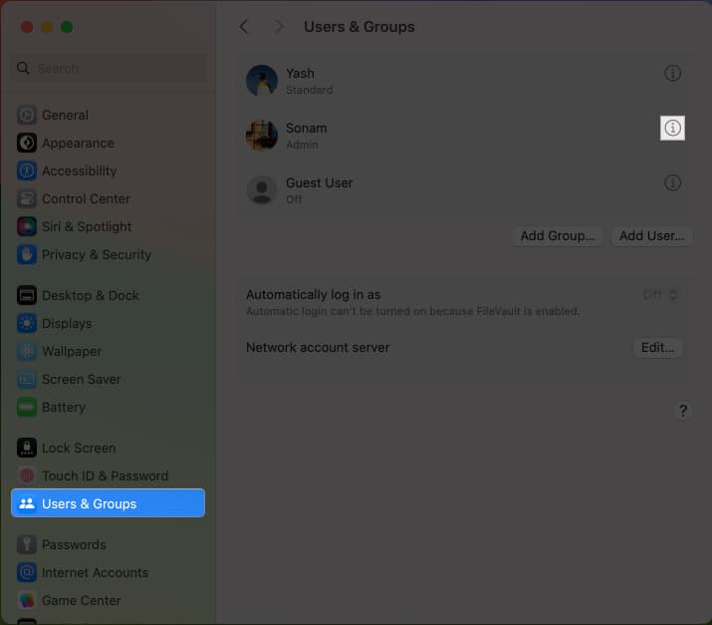This screenshot has width=712, height=625.
Task: Go forward with the right chevron
Action: [279, 26]
